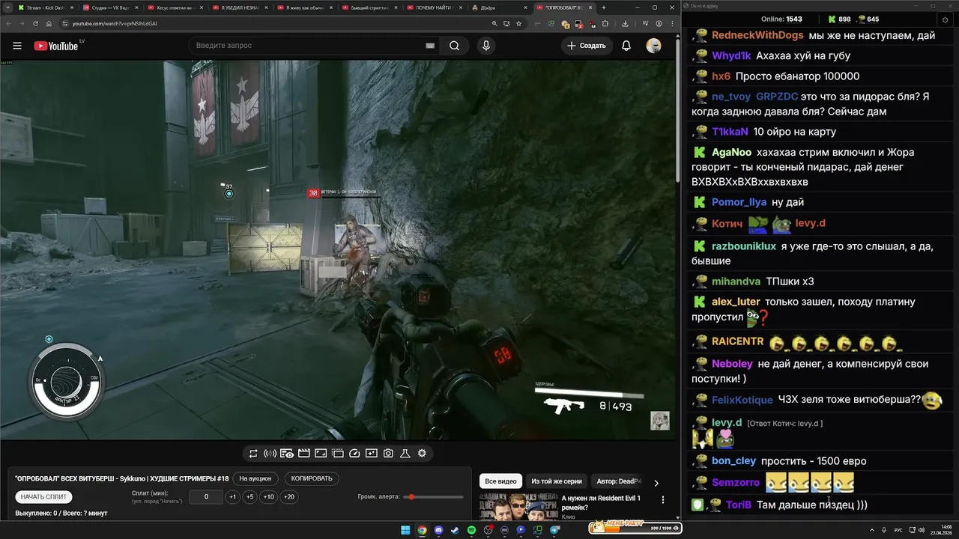The image size is (959, 539).
Task: Click the НАЧАТЬ СПЛИТ button
Action: (43, 496)
